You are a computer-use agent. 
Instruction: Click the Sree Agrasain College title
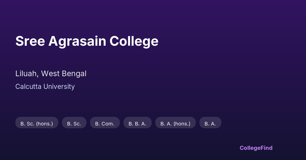(x=87, y=41)
